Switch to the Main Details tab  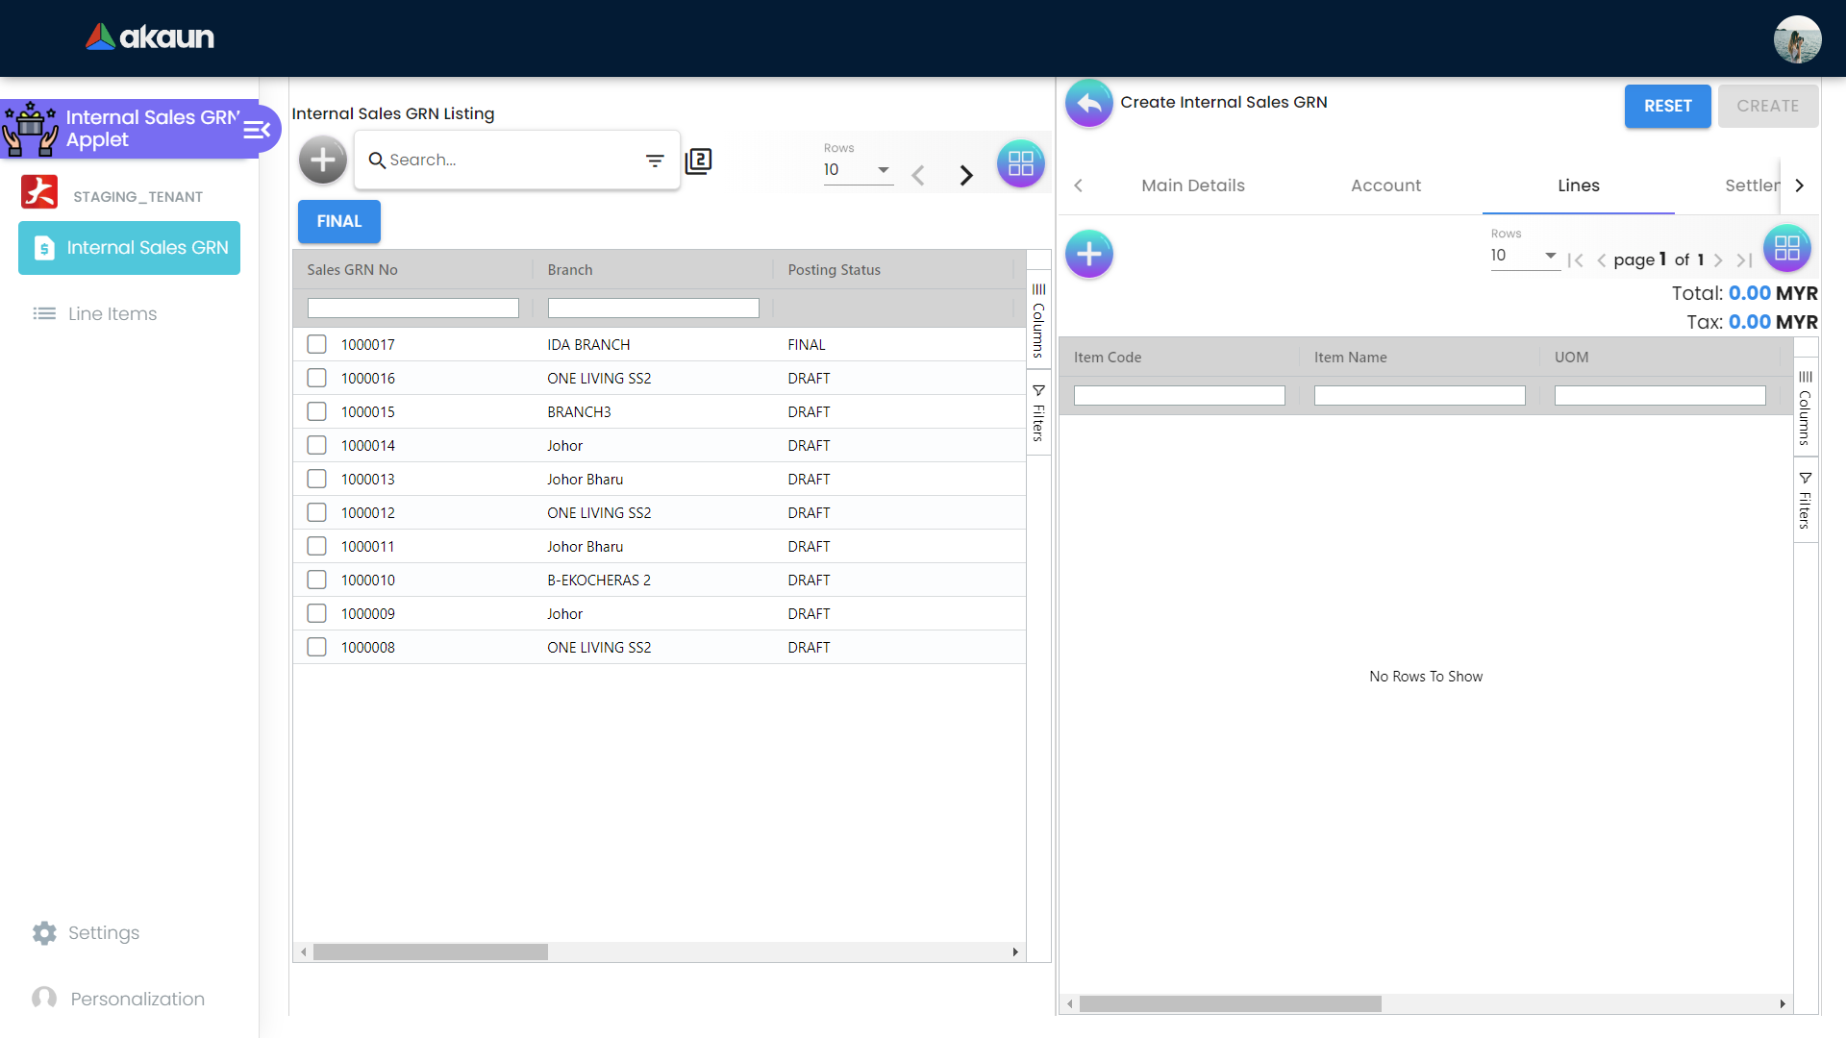coord(1192,185)
